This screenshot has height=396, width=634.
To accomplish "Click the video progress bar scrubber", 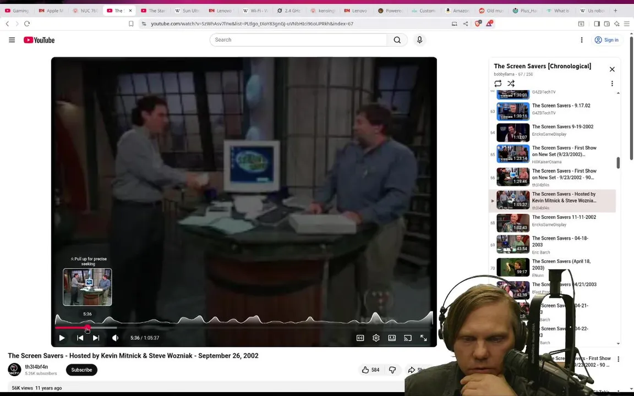I will (x=88, y=328).
